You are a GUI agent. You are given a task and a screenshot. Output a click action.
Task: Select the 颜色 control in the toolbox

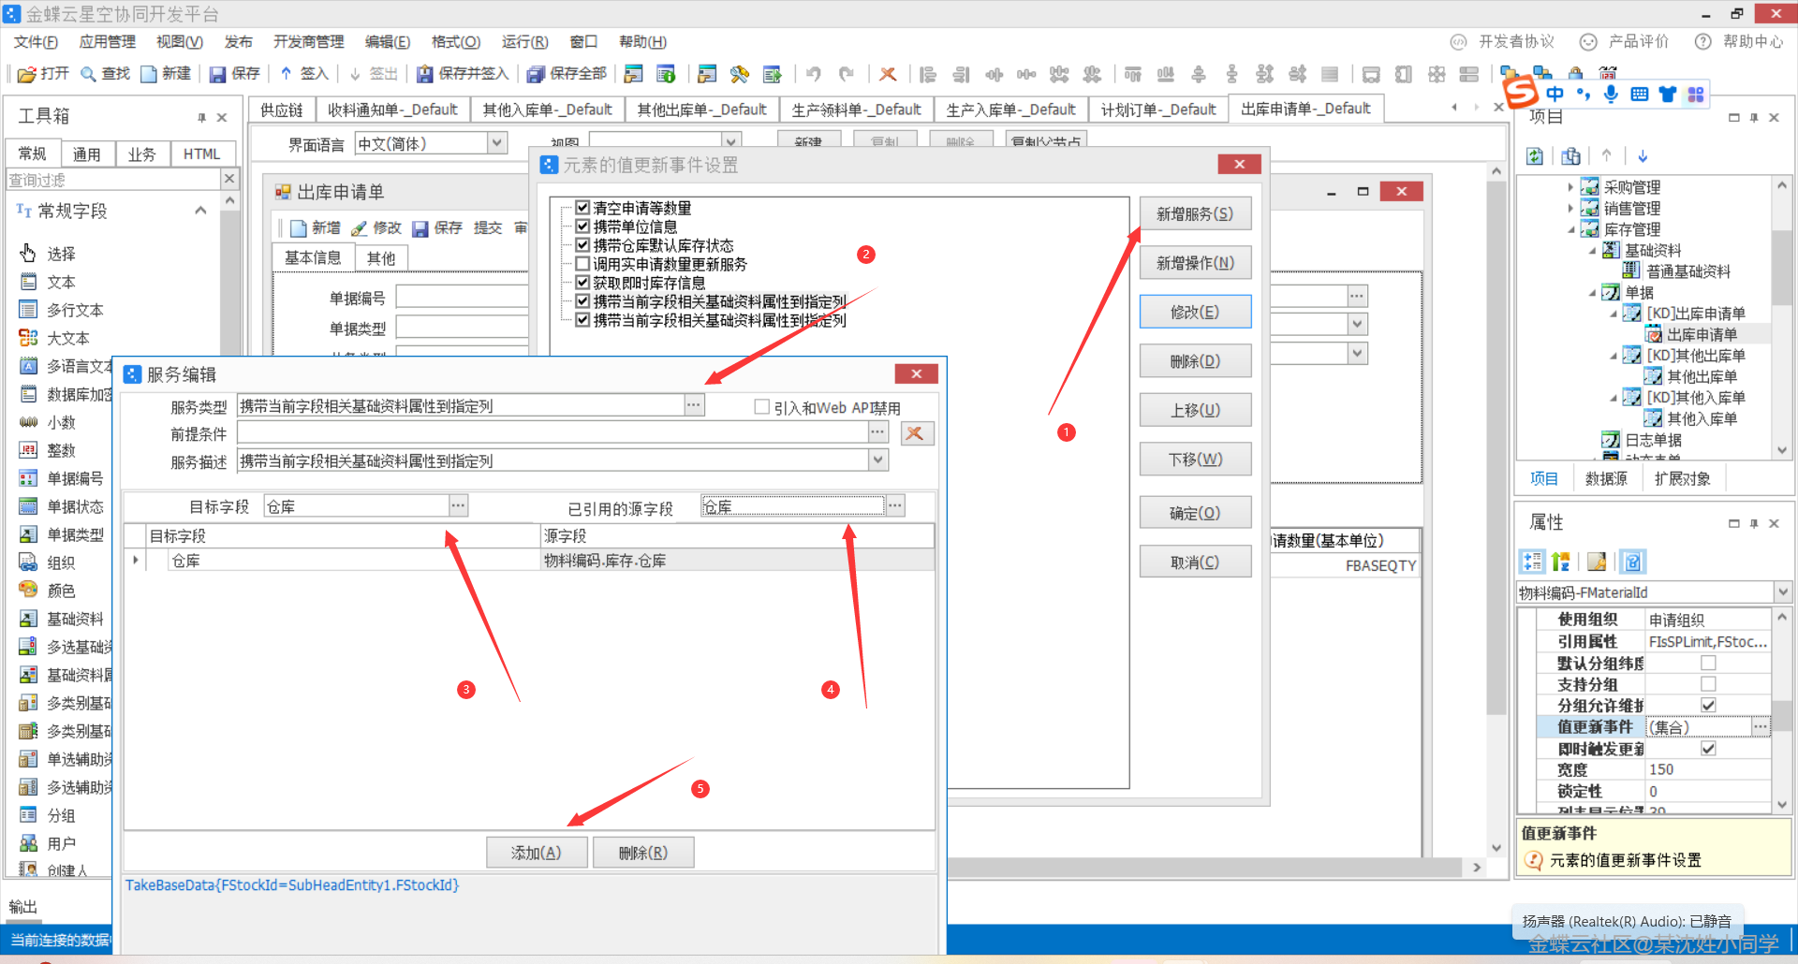click(x=61, y=591)
